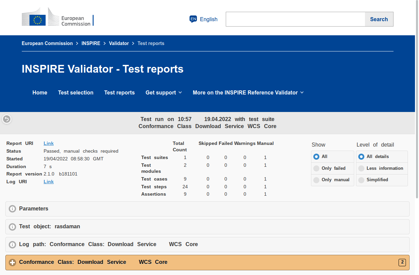Screen dimensions: 419x275
Task: Click the 'Skipped' column header
Action: point(208,143)
